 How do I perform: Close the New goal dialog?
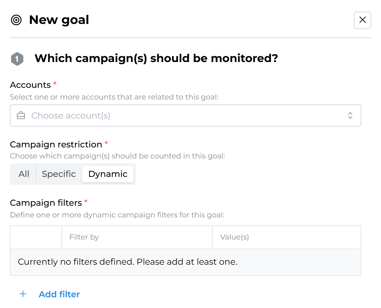pos(362,20)
